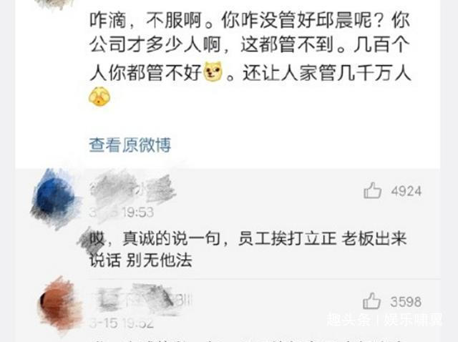Select the comment starting 哎，真诚的说一句

tap(248, 248)
